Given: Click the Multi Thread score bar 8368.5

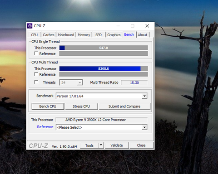Looking at the screenshot, I should tap(104, 68).
